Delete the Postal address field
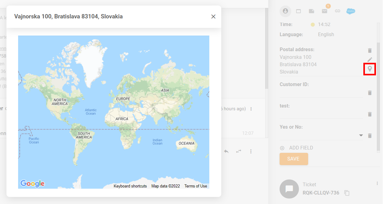Screen dimensions: 383x204 click(370, 51)
